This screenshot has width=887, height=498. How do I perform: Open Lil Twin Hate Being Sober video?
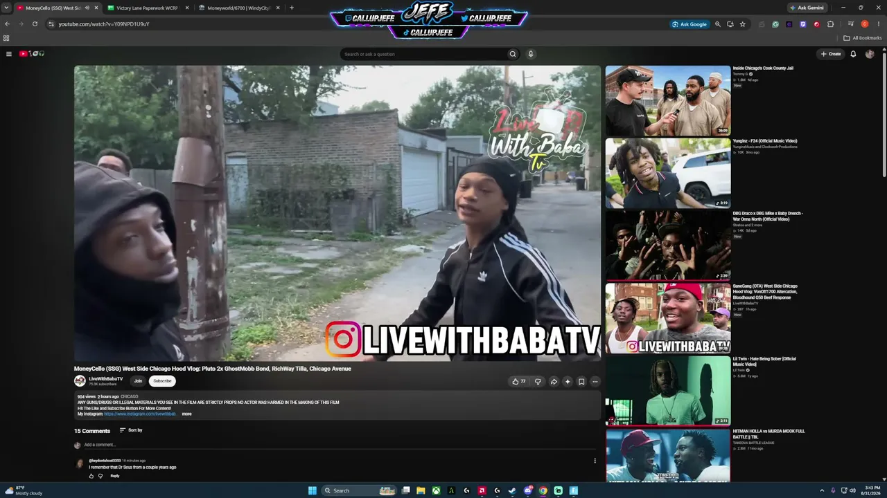coord(668,391)
